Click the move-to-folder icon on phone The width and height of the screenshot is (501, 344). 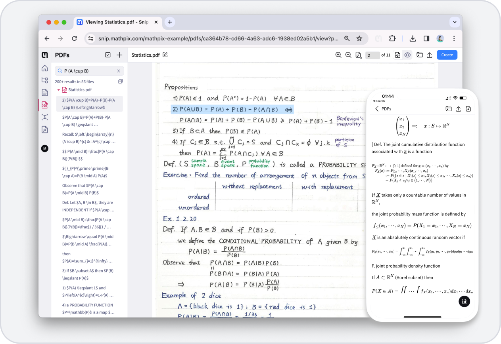(x=449, y=109)
